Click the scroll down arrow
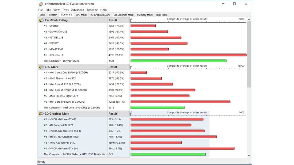Image resolution: width=294 pixels, height=165 pixels. pyautogui.click(x=249, y=155)
